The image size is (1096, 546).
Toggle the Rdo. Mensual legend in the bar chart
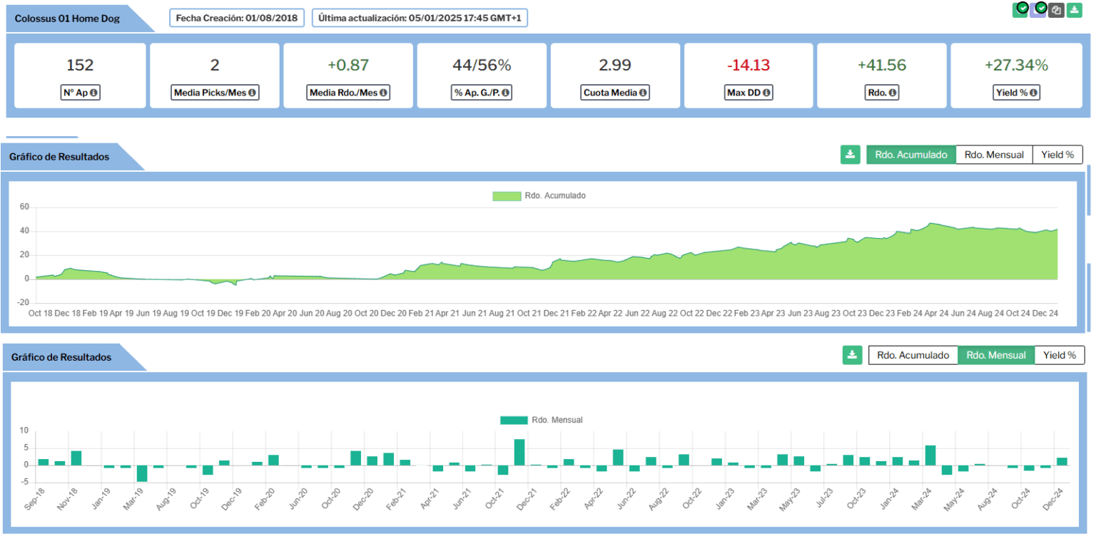(x=542, y=420)
